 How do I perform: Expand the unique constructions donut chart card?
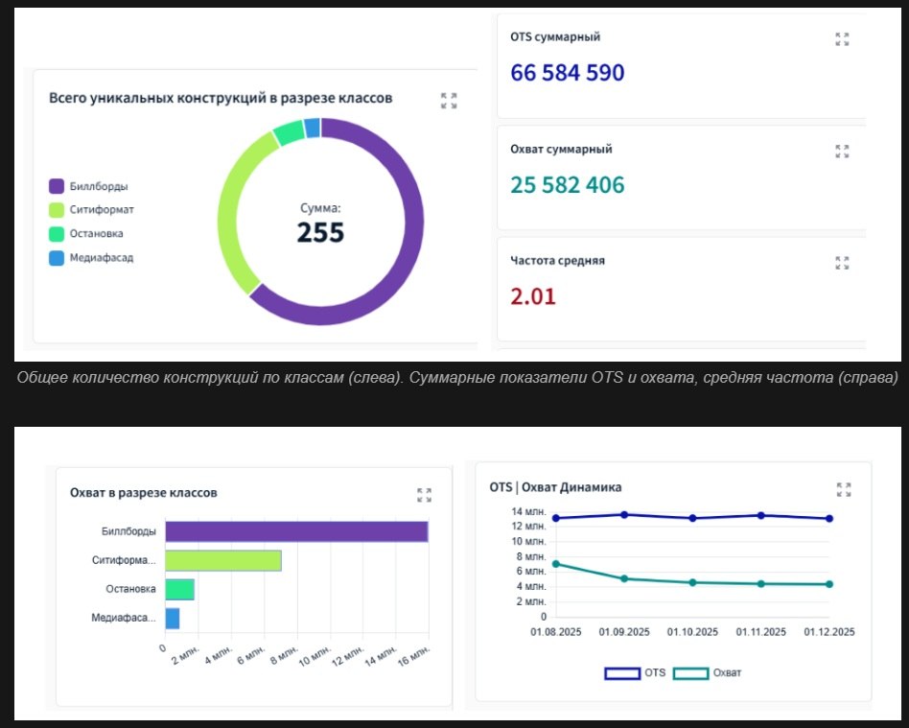click(x=449, y=101)
